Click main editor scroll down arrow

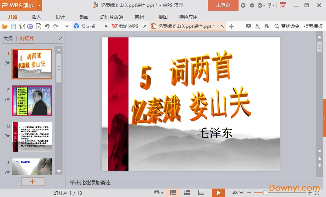pyautogui.click(x=319, y=151)
